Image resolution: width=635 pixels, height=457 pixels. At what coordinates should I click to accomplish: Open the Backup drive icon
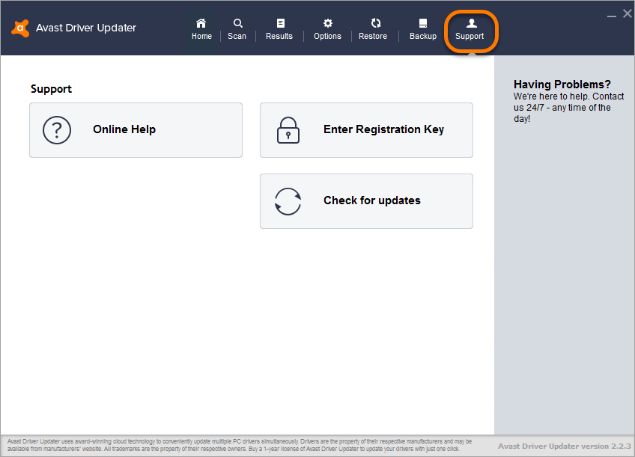423,23
